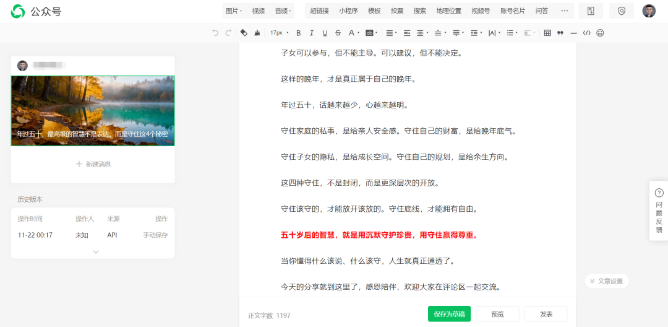Open the text alignment dropdown

[391, 33]
